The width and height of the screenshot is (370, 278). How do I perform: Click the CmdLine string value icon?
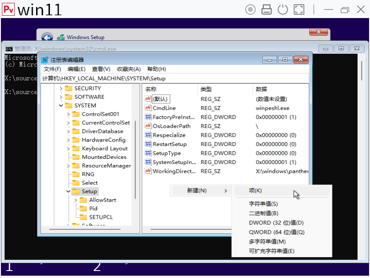148,108
